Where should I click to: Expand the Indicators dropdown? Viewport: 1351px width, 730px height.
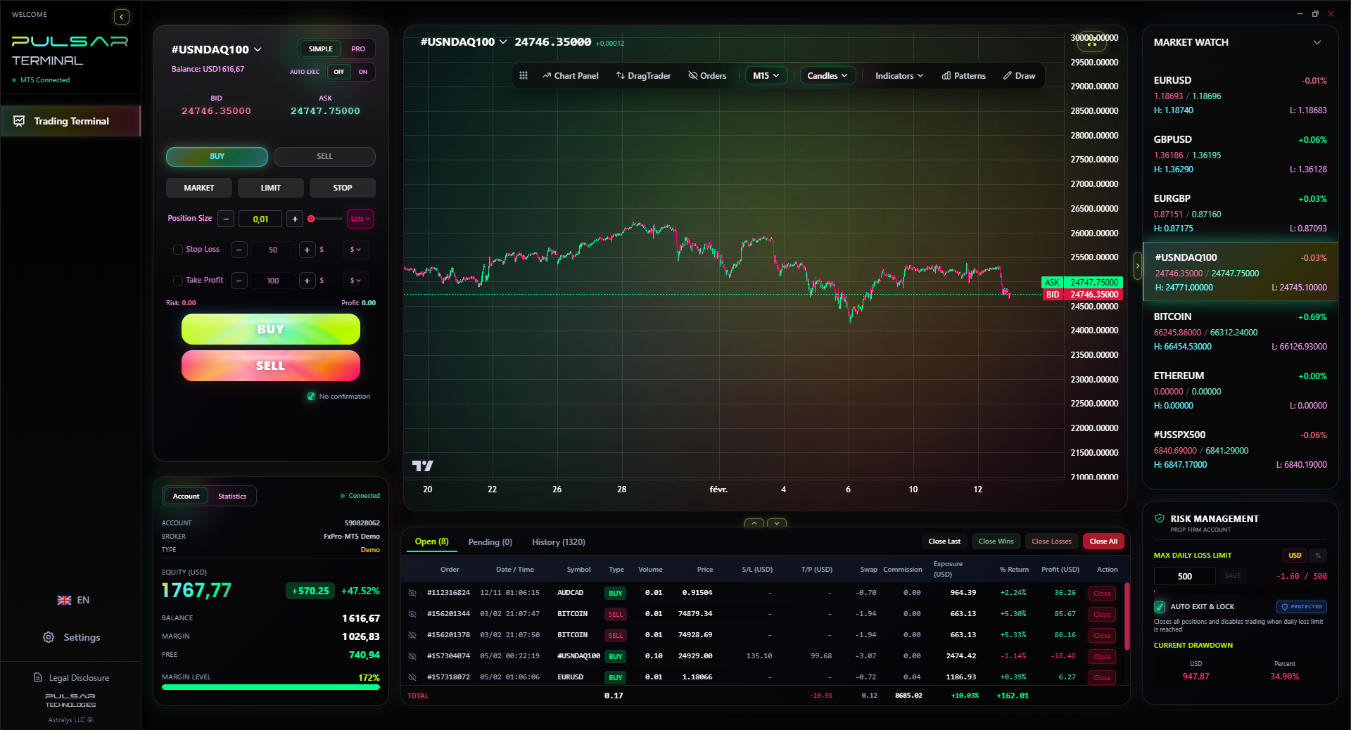[x=898, y=75]
